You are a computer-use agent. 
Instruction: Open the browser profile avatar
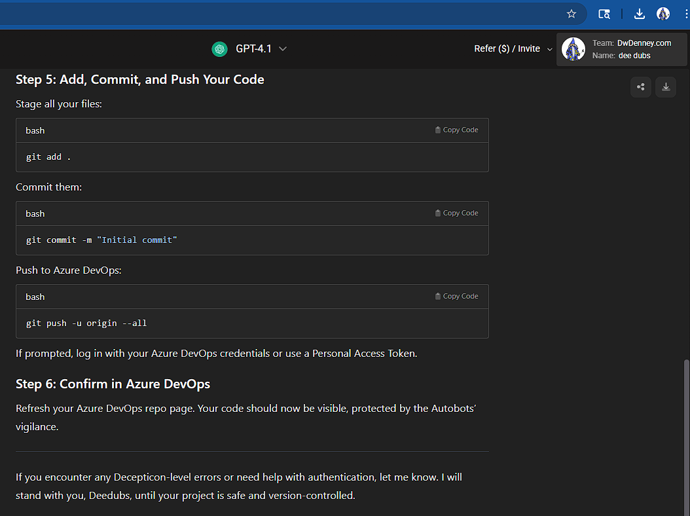click(x=663, y=14)
